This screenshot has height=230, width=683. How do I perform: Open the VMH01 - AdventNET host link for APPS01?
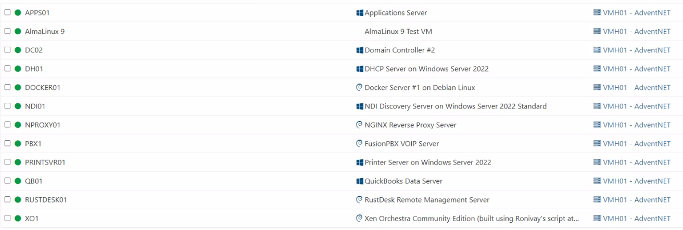[x=632, y=12]
